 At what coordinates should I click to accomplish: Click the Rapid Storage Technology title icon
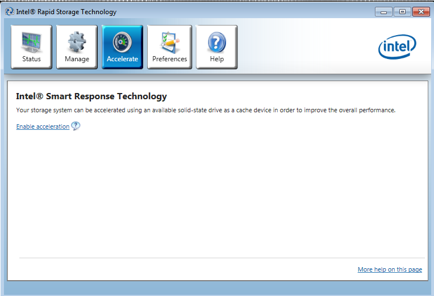tap(10, 11)
